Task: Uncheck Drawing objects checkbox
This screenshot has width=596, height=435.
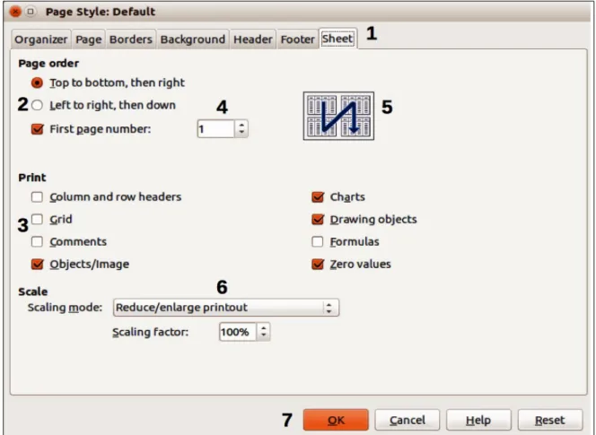Action: tap(318, 219)
